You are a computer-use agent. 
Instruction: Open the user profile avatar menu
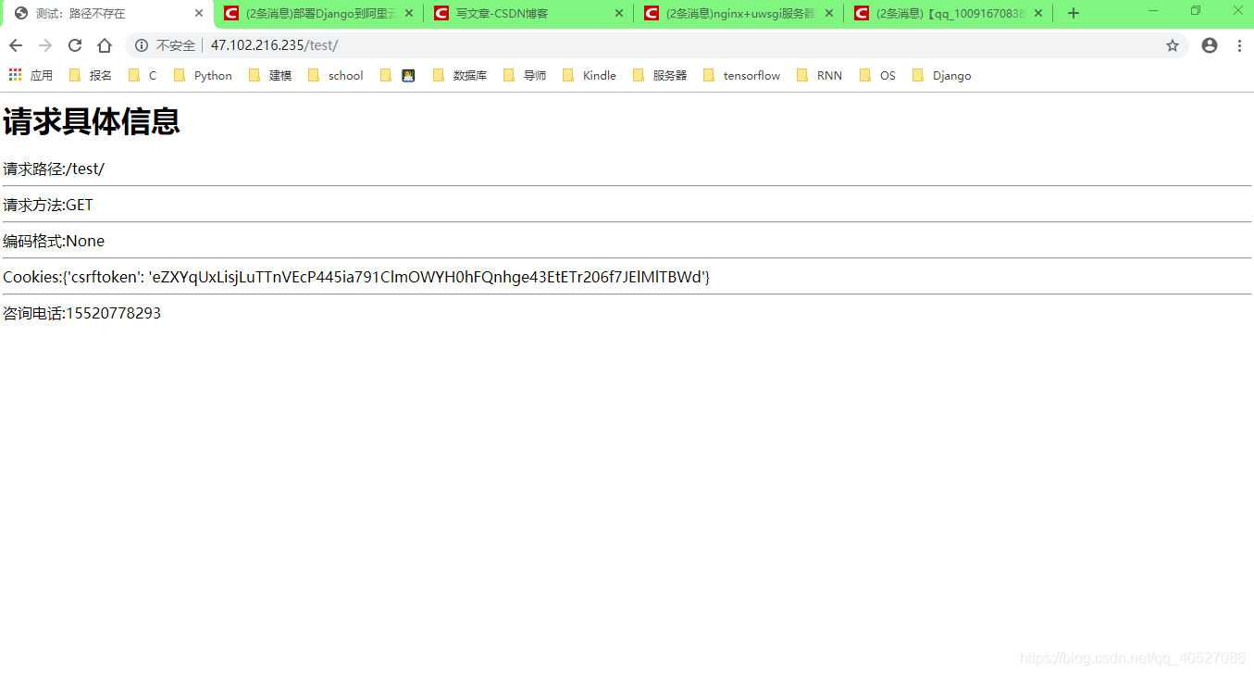pos(1210,45)
